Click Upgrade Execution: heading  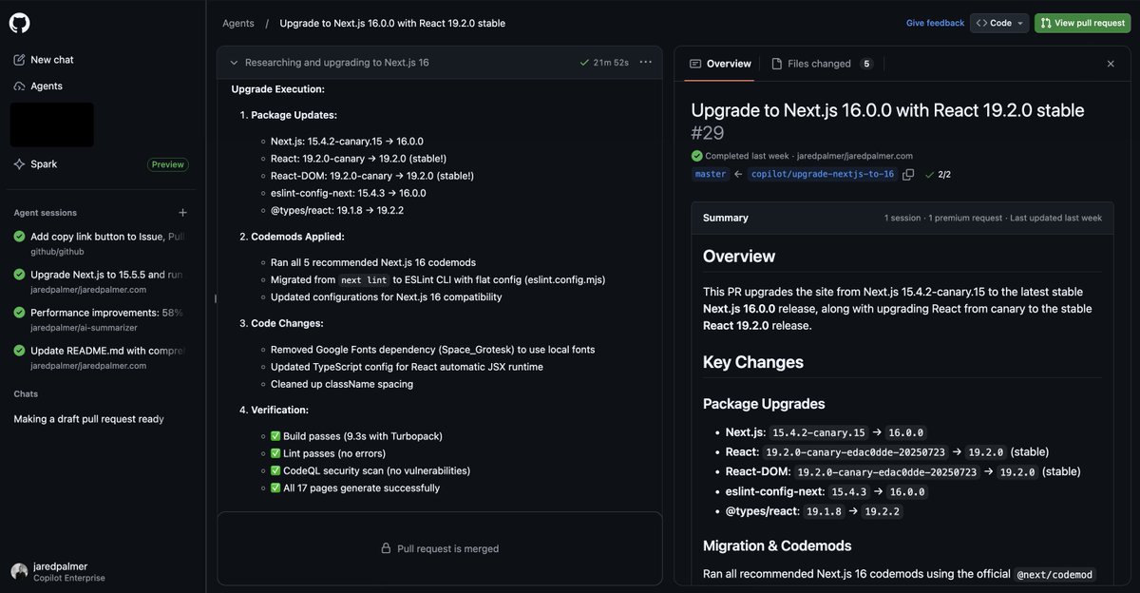coord(278,88)
